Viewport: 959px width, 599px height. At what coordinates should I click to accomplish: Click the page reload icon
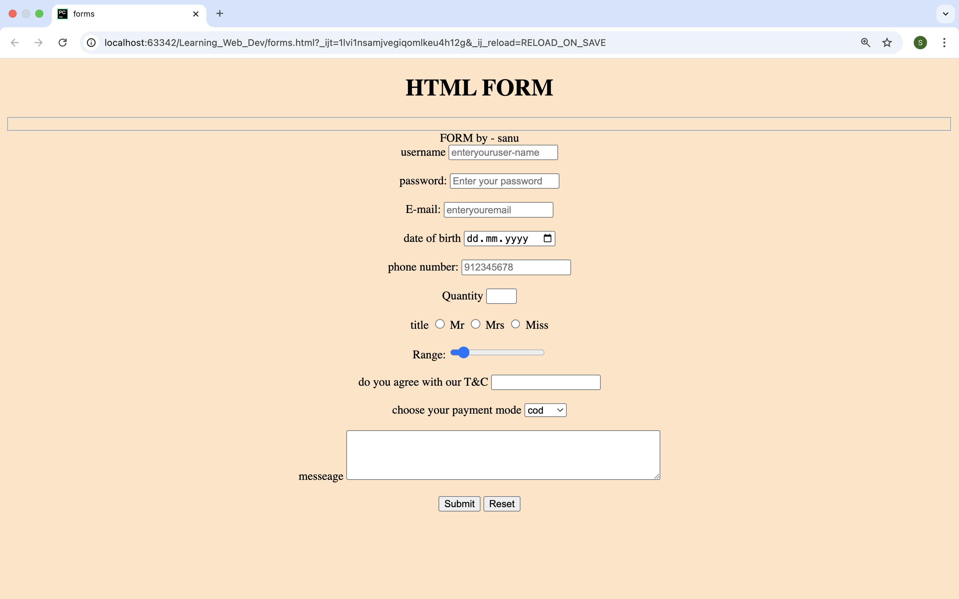(62, 42)
